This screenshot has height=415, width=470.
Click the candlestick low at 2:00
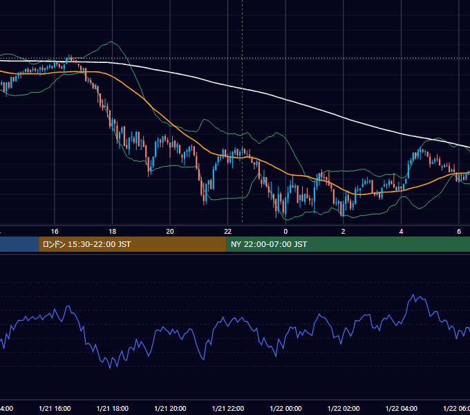click(343, 214)
